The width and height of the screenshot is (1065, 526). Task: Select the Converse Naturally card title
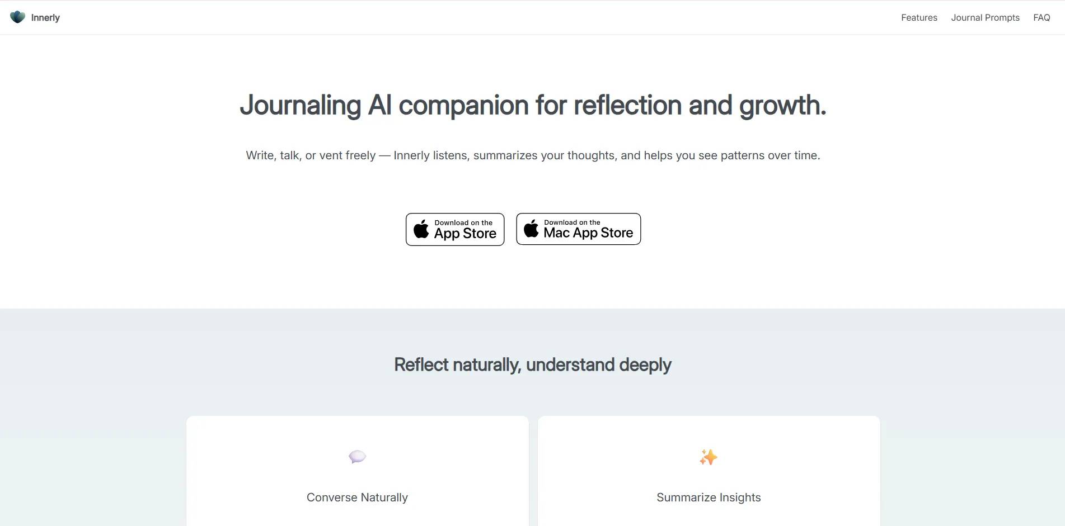coord(357,497)
